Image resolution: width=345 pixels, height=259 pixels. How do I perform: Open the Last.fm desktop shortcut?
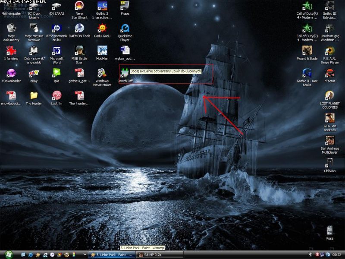click(x=56, y=96)
